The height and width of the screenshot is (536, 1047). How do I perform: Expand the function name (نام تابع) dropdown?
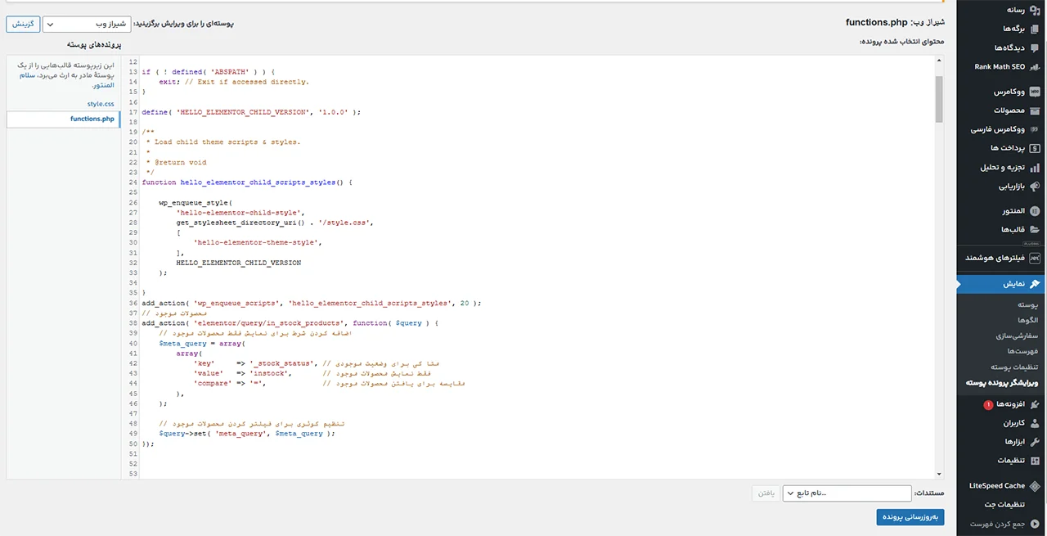pyautogui.click(x=847, y=493)
